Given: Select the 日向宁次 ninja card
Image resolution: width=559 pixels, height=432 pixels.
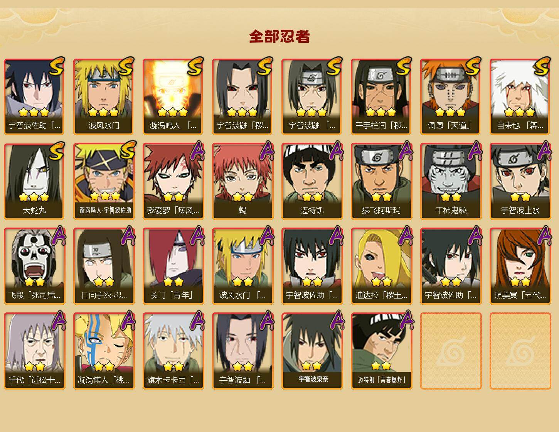Looking at the screenshot, I should pos(104,266).
